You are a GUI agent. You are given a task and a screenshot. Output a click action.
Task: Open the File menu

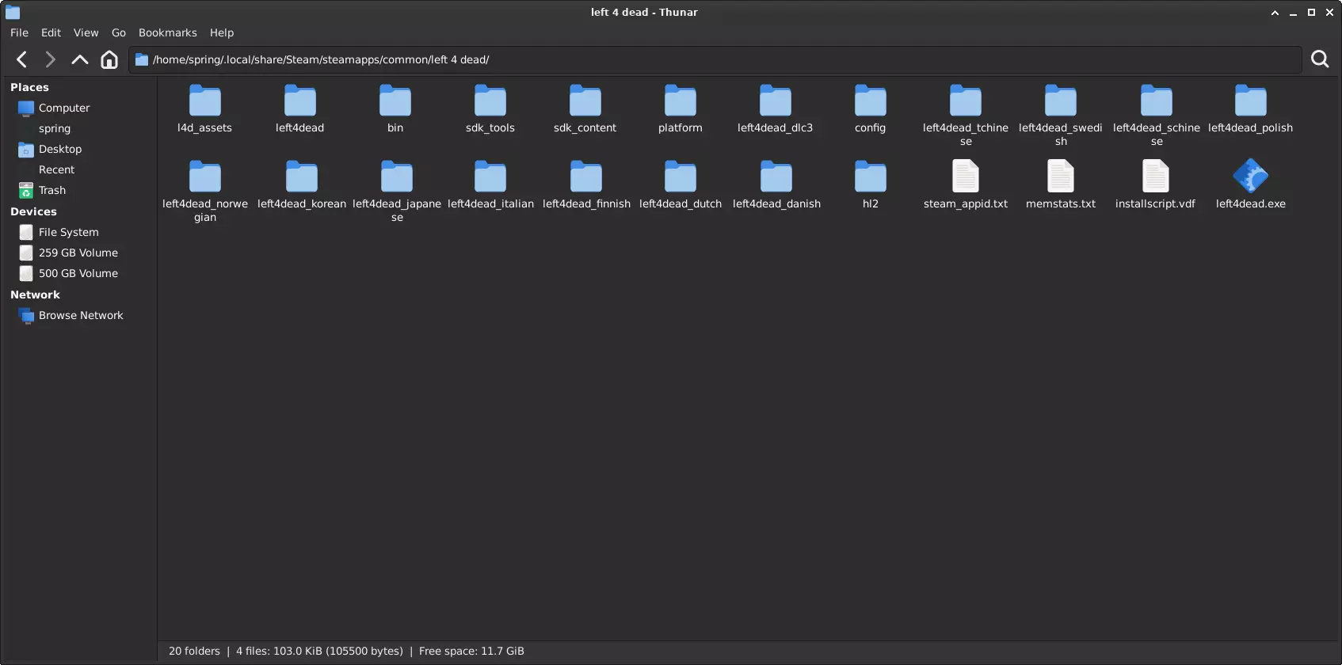tap(19, 32)
